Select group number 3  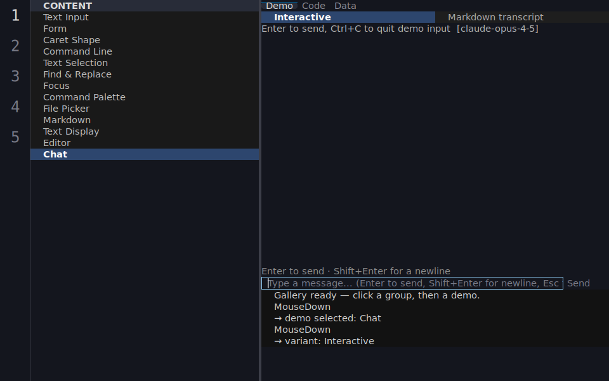(15, 76)
